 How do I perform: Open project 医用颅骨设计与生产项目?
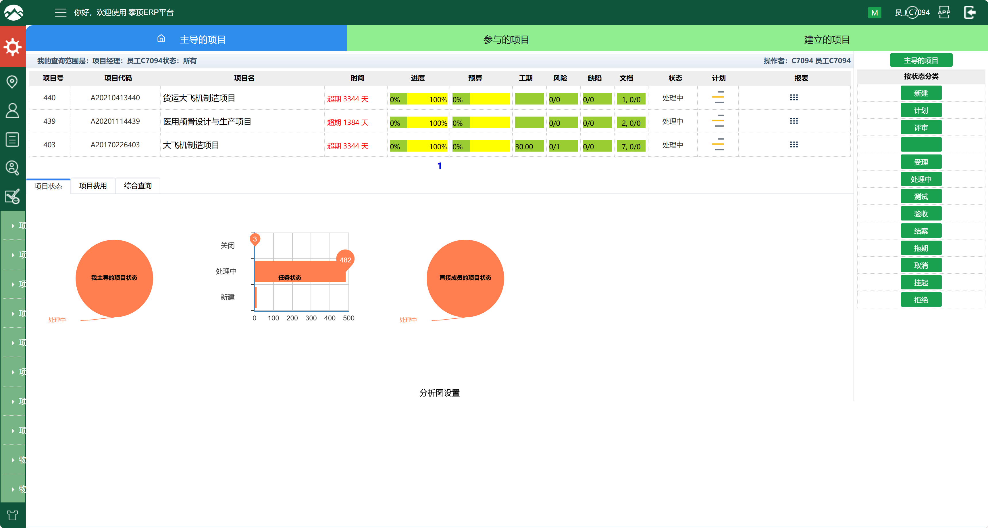click(207, 121)
